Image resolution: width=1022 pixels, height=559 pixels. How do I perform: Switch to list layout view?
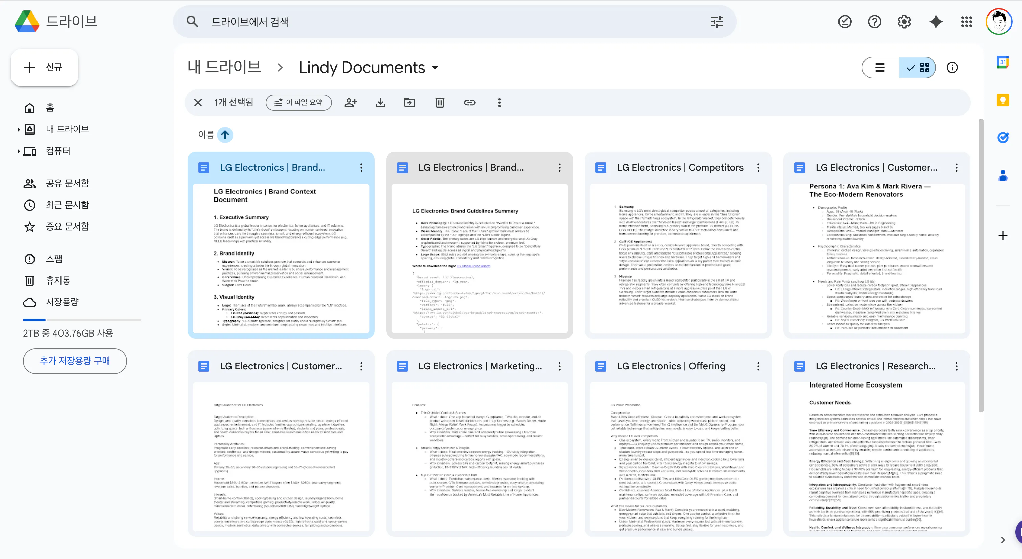coord(880,68)
